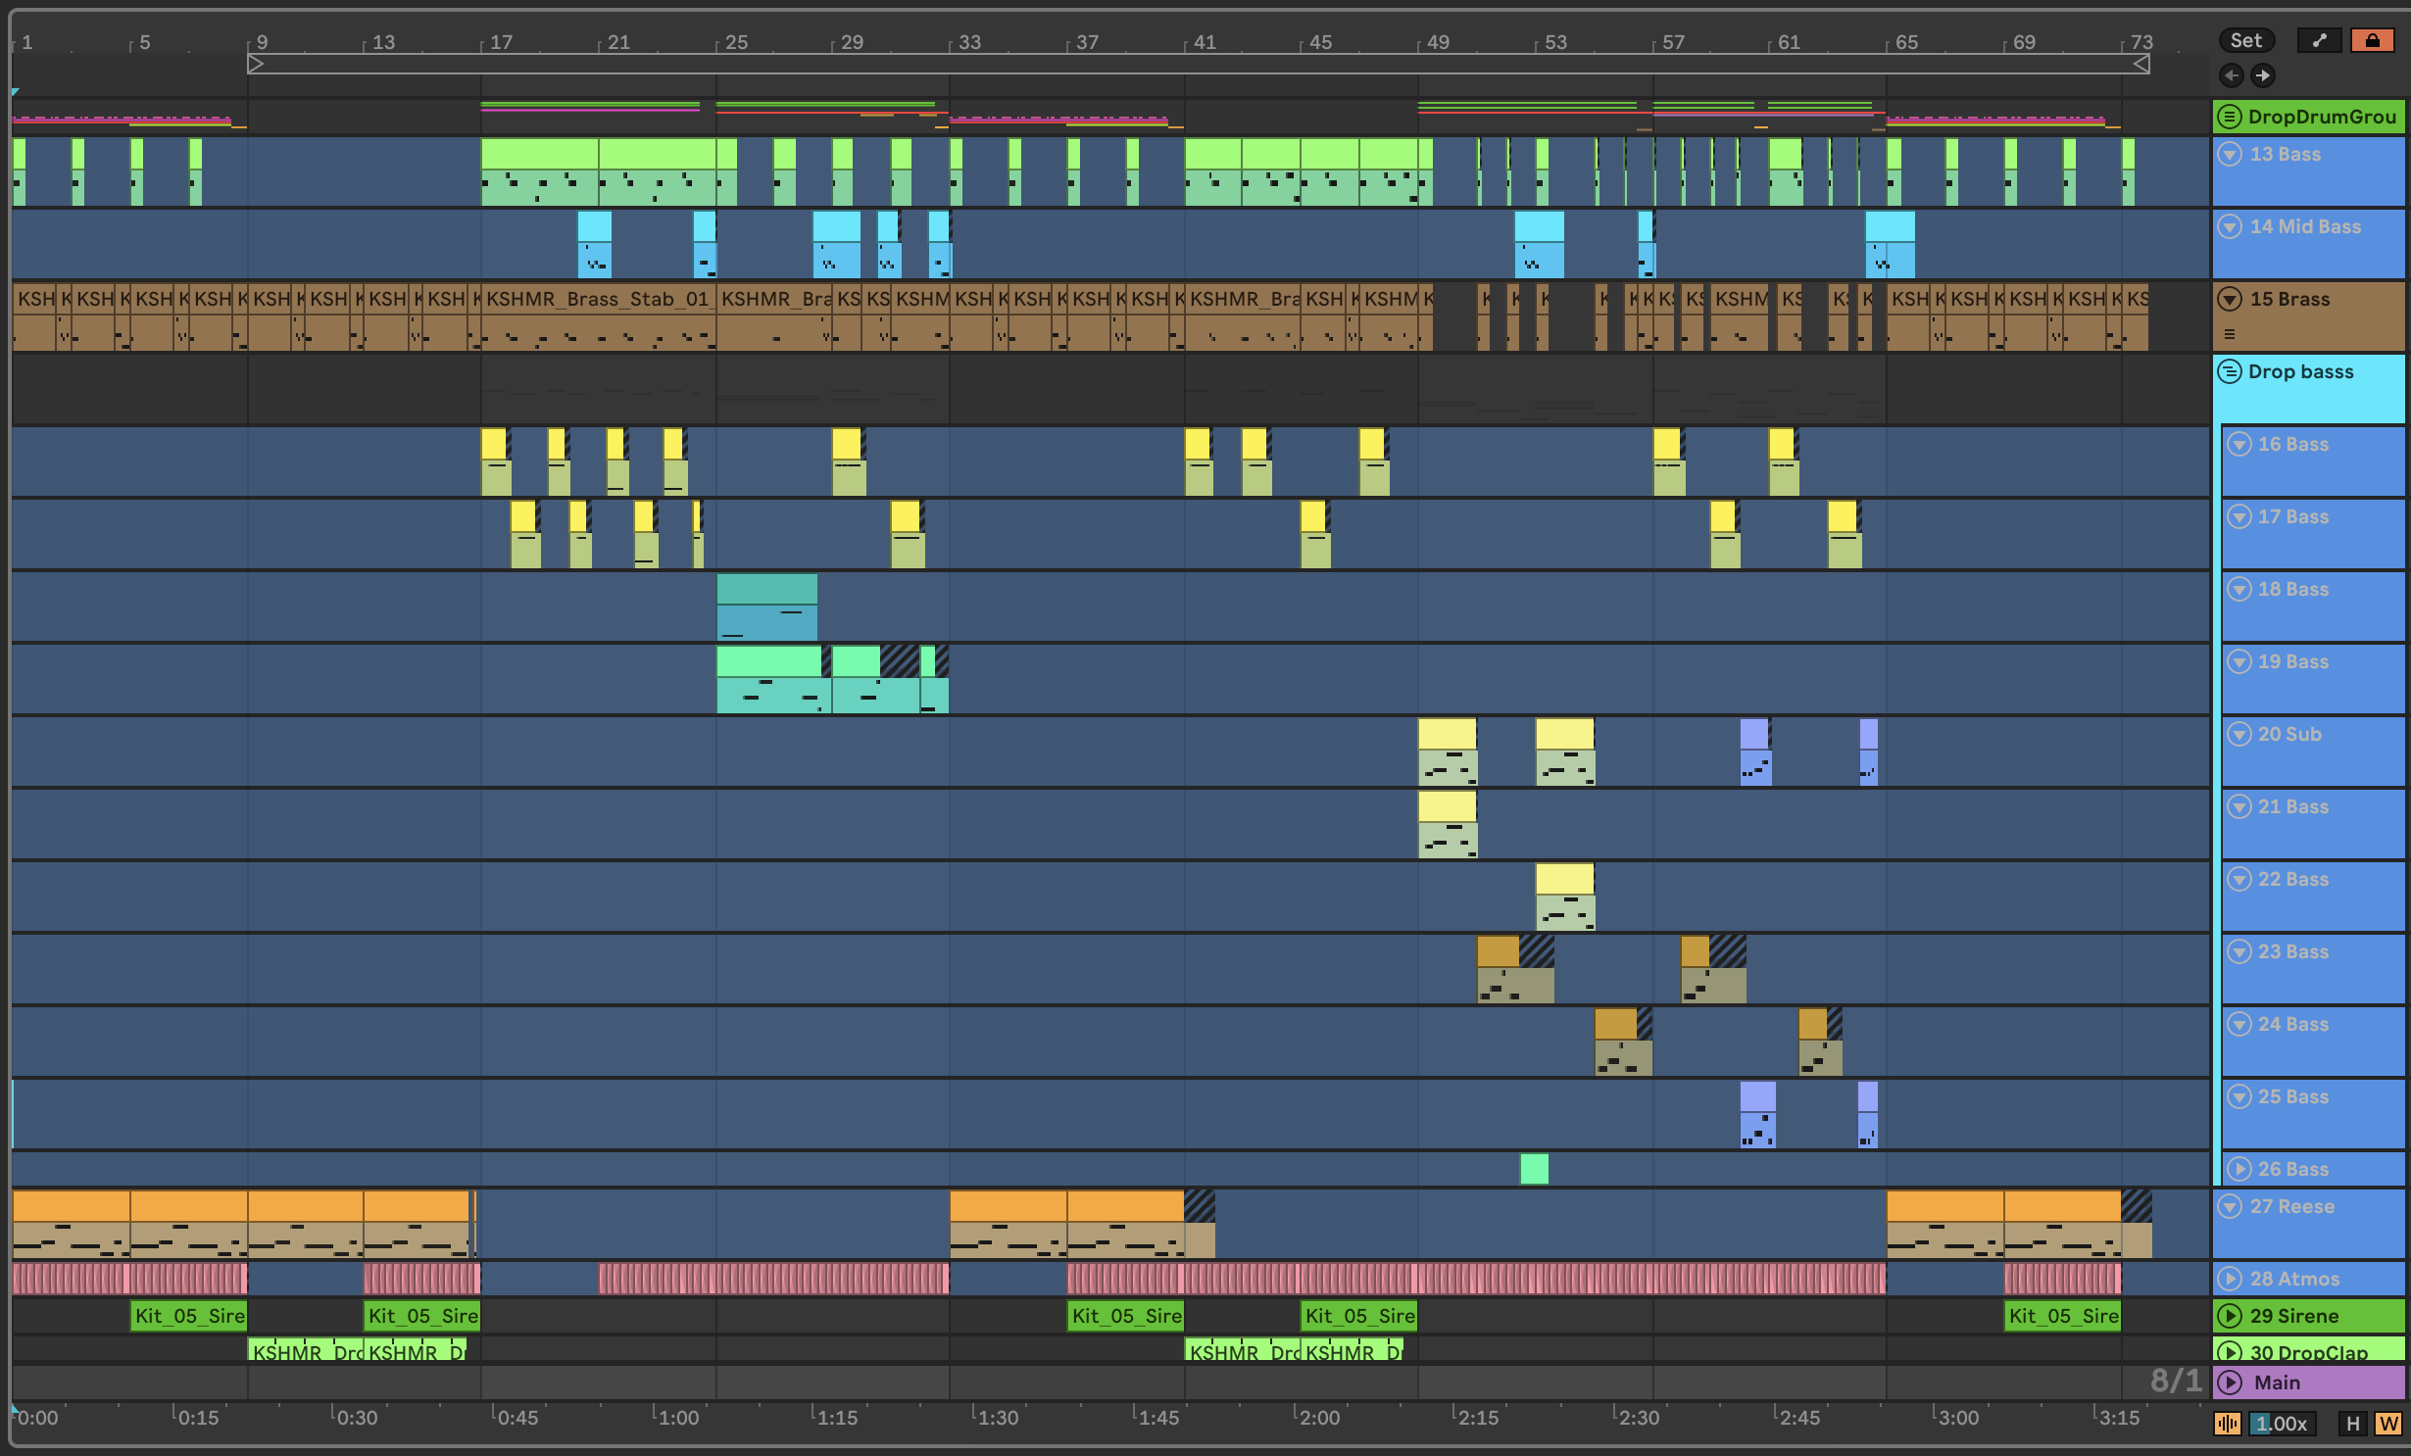Click the previous locator left arrow
The height and width of the screenshot is (1456, 2411).
[x=2232, y=75]
